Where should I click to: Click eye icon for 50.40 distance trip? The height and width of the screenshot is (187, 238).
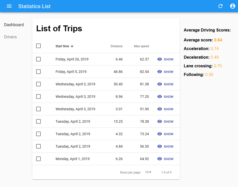[x=160, y=84]
